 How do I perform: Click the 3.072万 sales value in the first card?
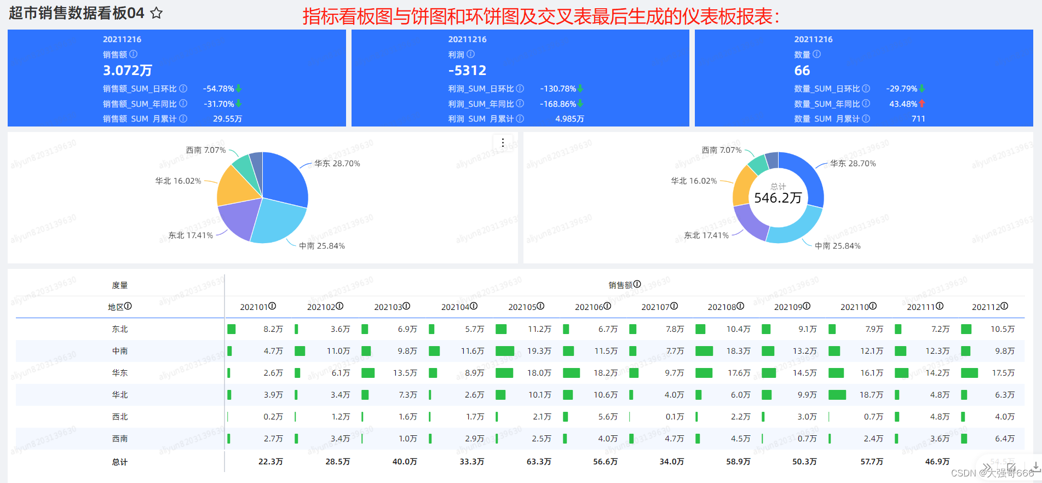click(128, 70)
